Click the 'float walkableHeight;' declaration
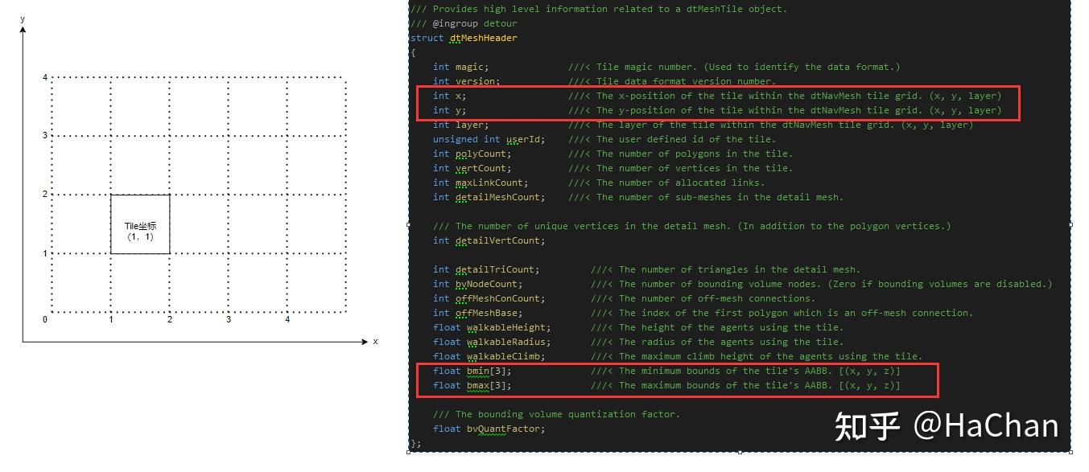This screenshot has width=1089, height=472. tap(492, 327)
